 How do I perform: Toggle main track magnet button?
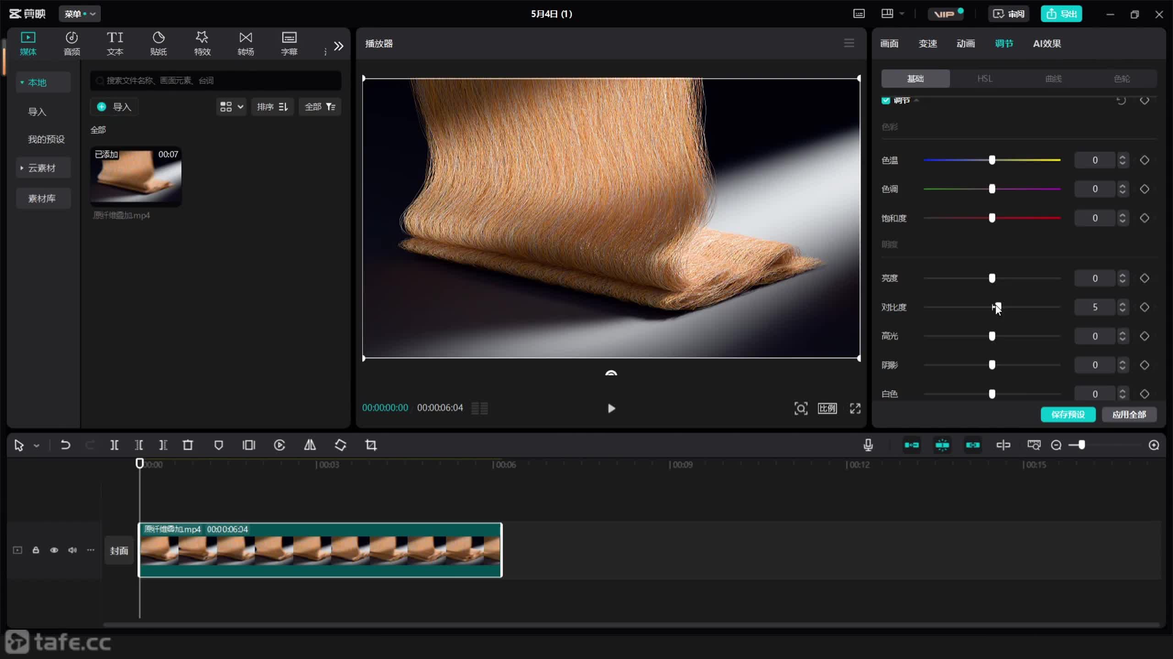(912, 445)
